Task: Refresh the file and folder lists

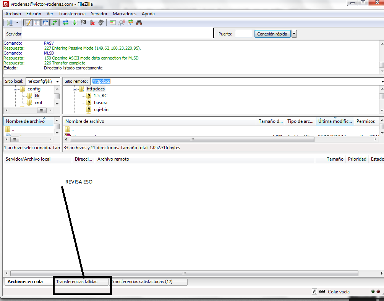Action: [x=66, y=23]
